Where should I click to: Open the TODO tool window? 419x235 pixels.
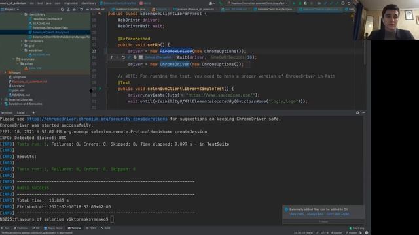point(91,228)
